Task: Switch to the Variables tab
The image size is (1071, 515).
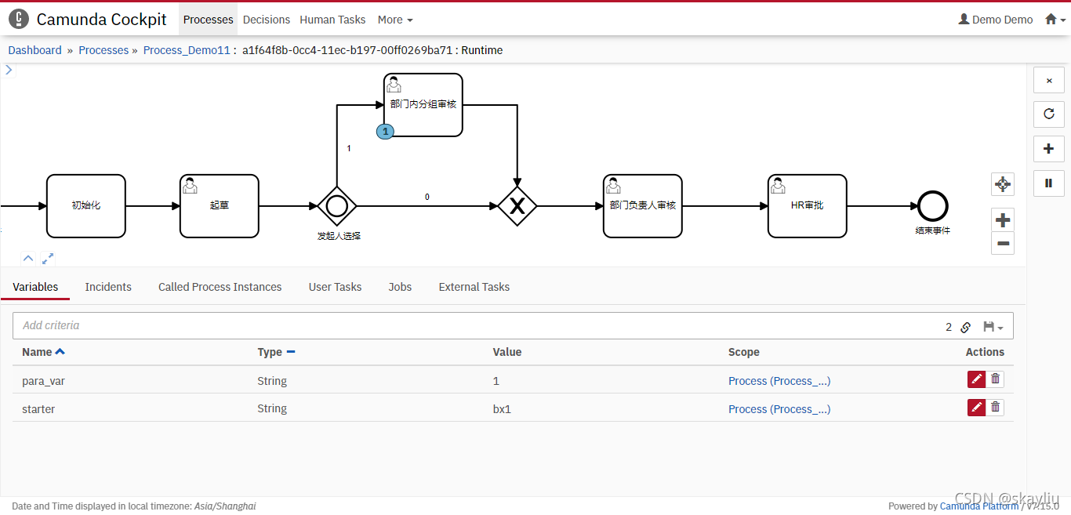Action: pos(35,287)
